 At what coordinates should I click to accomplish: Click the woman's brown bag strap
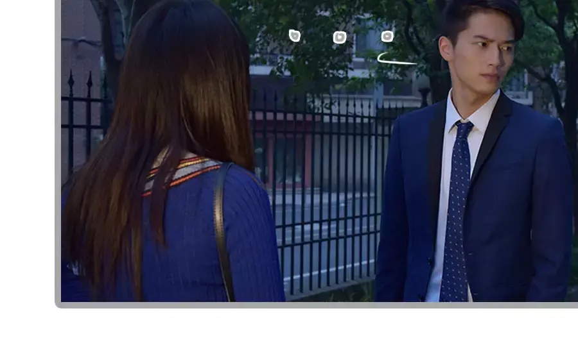[x=222, y=231]
